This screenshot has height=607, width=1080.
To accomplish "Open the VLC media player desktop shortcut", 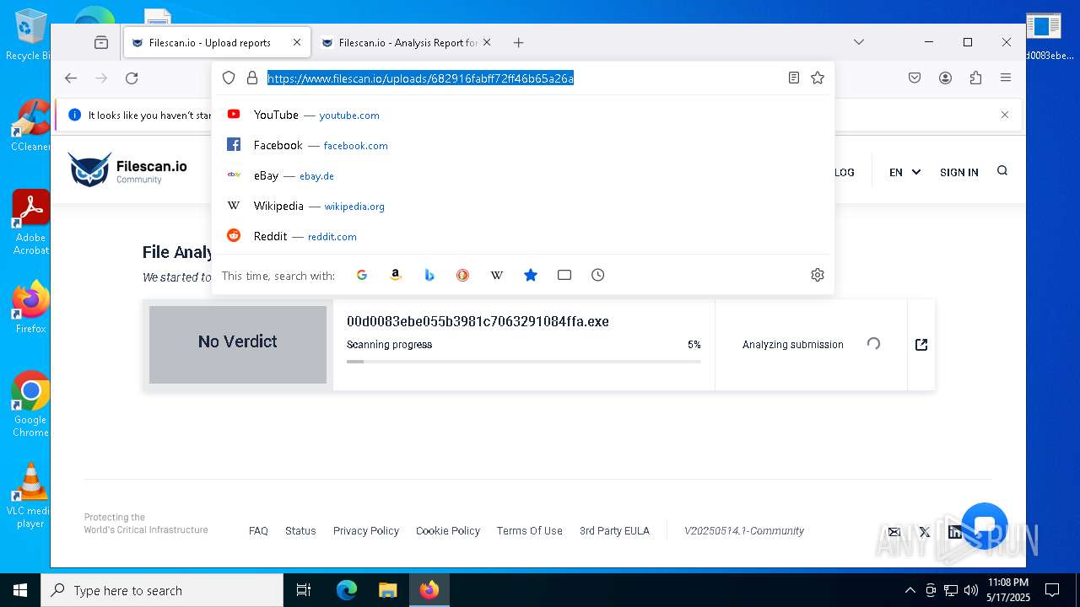I will (30, 496).
